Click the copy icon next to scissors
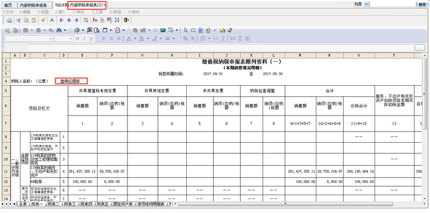This screenshot has height=214, width=430. [x=27, y=20]
